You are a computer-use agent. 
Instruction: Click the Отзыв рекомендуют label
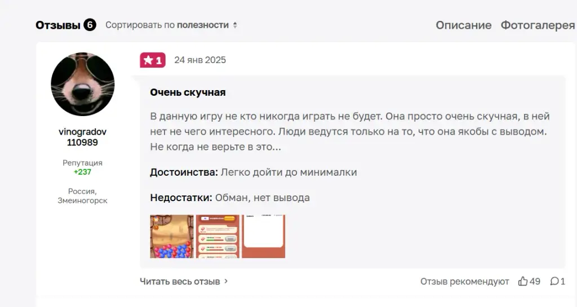pyautogui.click(x=465, y=281)
